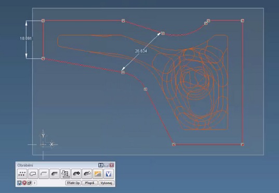
Task: Select the shaded surface machining tool
Action: coord(55,174)
